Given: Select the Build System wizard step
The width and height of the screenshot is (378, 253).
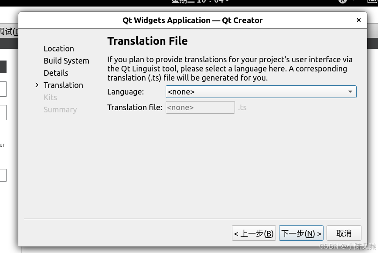Looking at the screenshot, I should point(66,61).
